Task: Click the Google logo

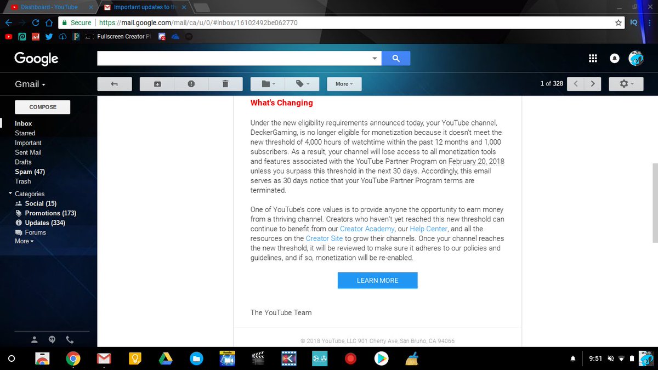Action: pyautogui.click(x=36, y=58)
